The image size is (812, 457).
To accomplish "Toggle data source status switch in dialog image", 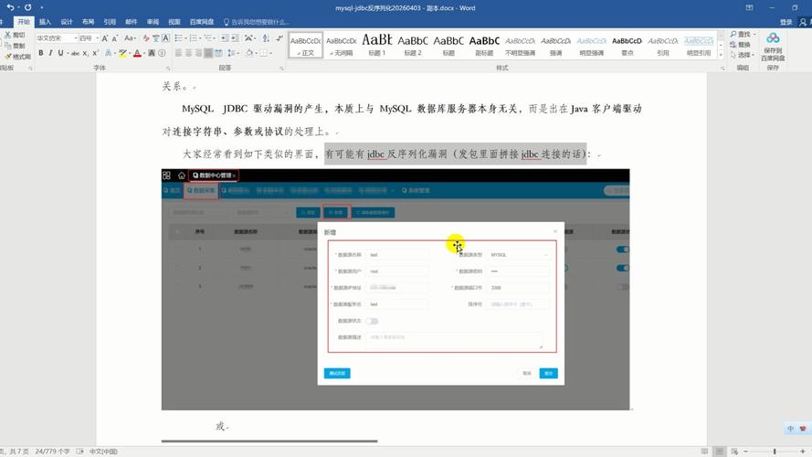I will pos(372,321).
